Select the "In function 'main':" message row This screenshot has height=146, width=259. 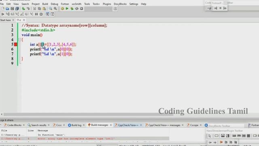tap(85, 135)
